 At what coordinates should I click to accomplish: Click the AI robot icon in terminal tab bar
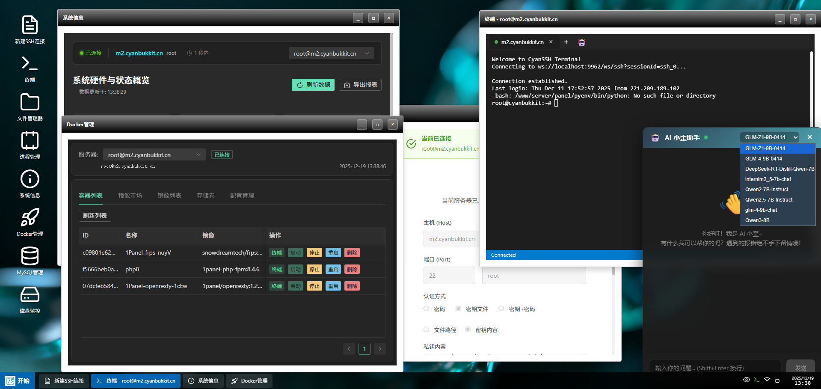pos(581,42)
